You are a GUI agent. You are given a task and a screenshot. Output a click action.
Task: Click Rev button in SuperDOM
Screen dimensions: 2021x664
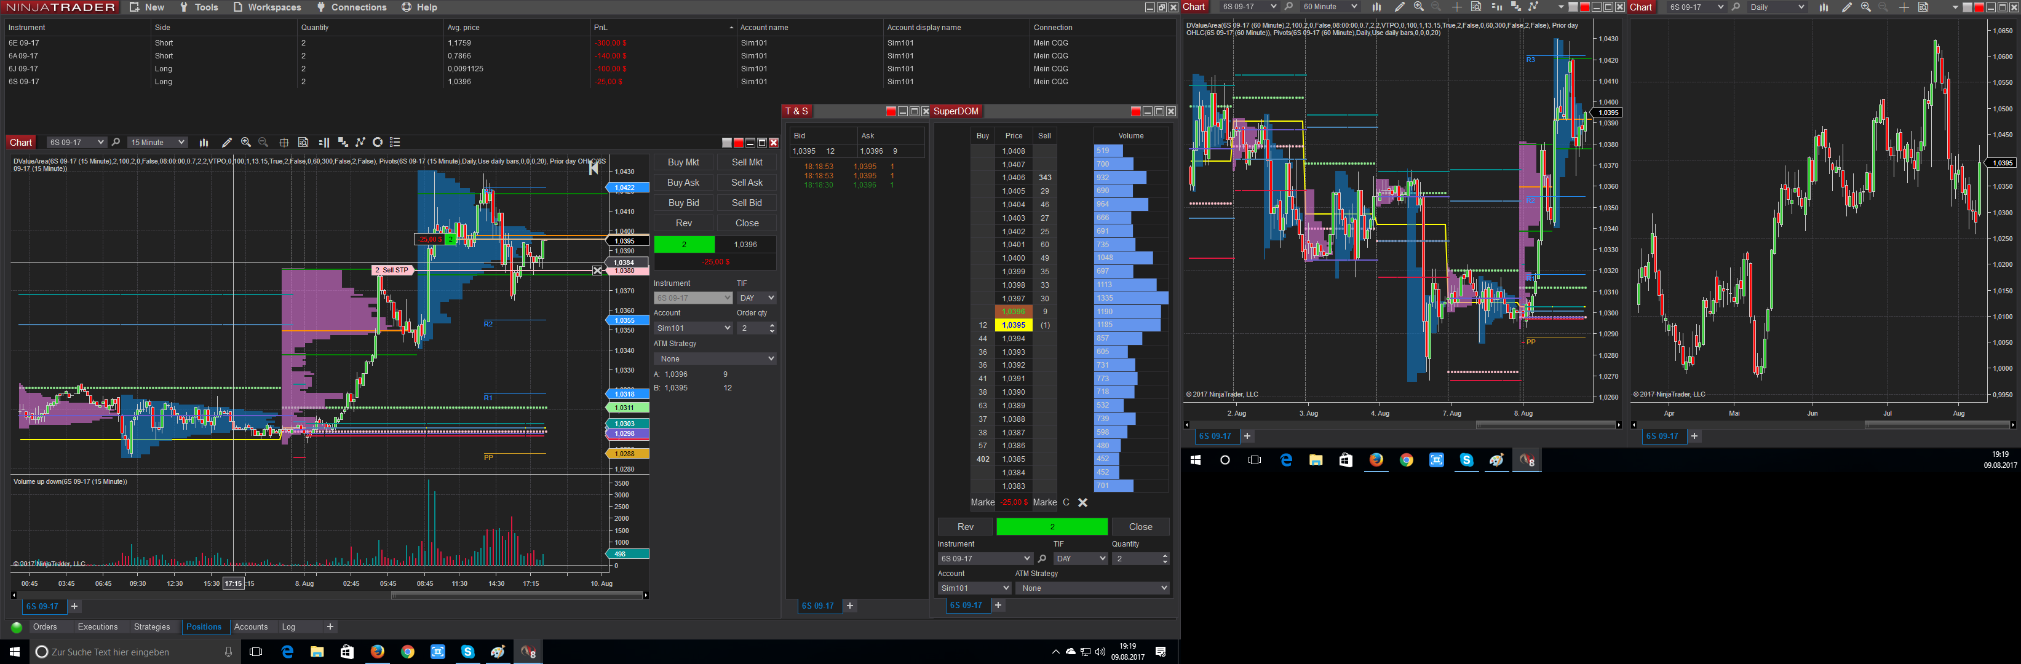point(966,527)
